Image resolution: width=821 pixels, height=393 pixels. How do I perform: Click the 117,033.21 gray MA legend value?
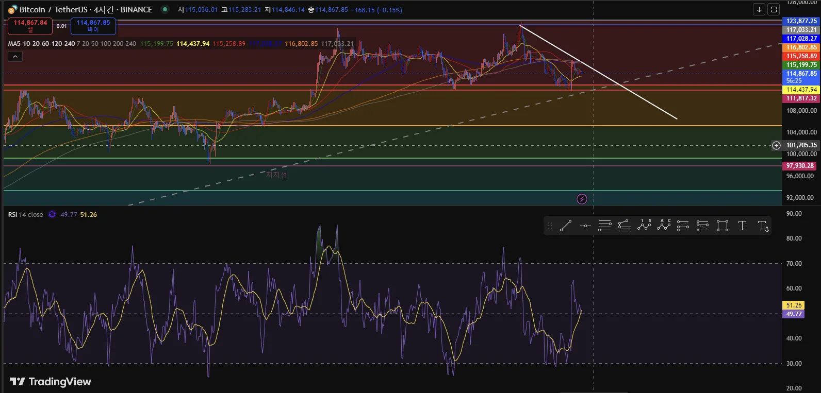click(337, 44)
